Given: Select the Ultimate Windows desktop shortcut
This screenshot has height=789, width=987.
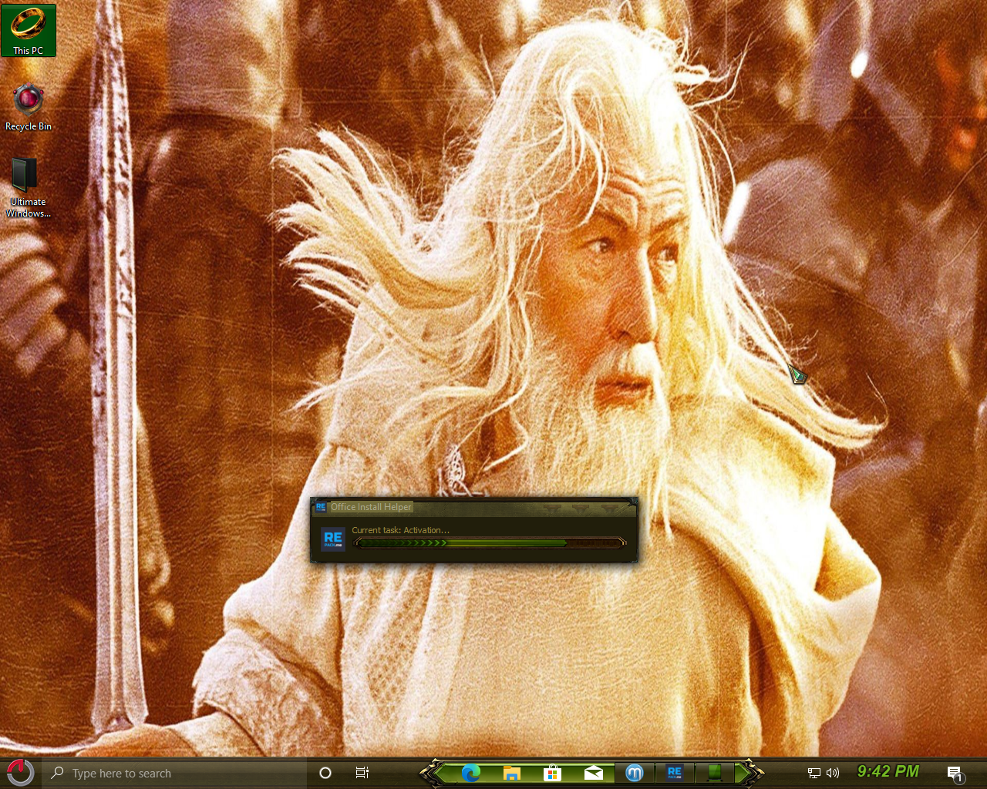Looking at the screenshot, I should pyautogui.click(x=28, y=187).
